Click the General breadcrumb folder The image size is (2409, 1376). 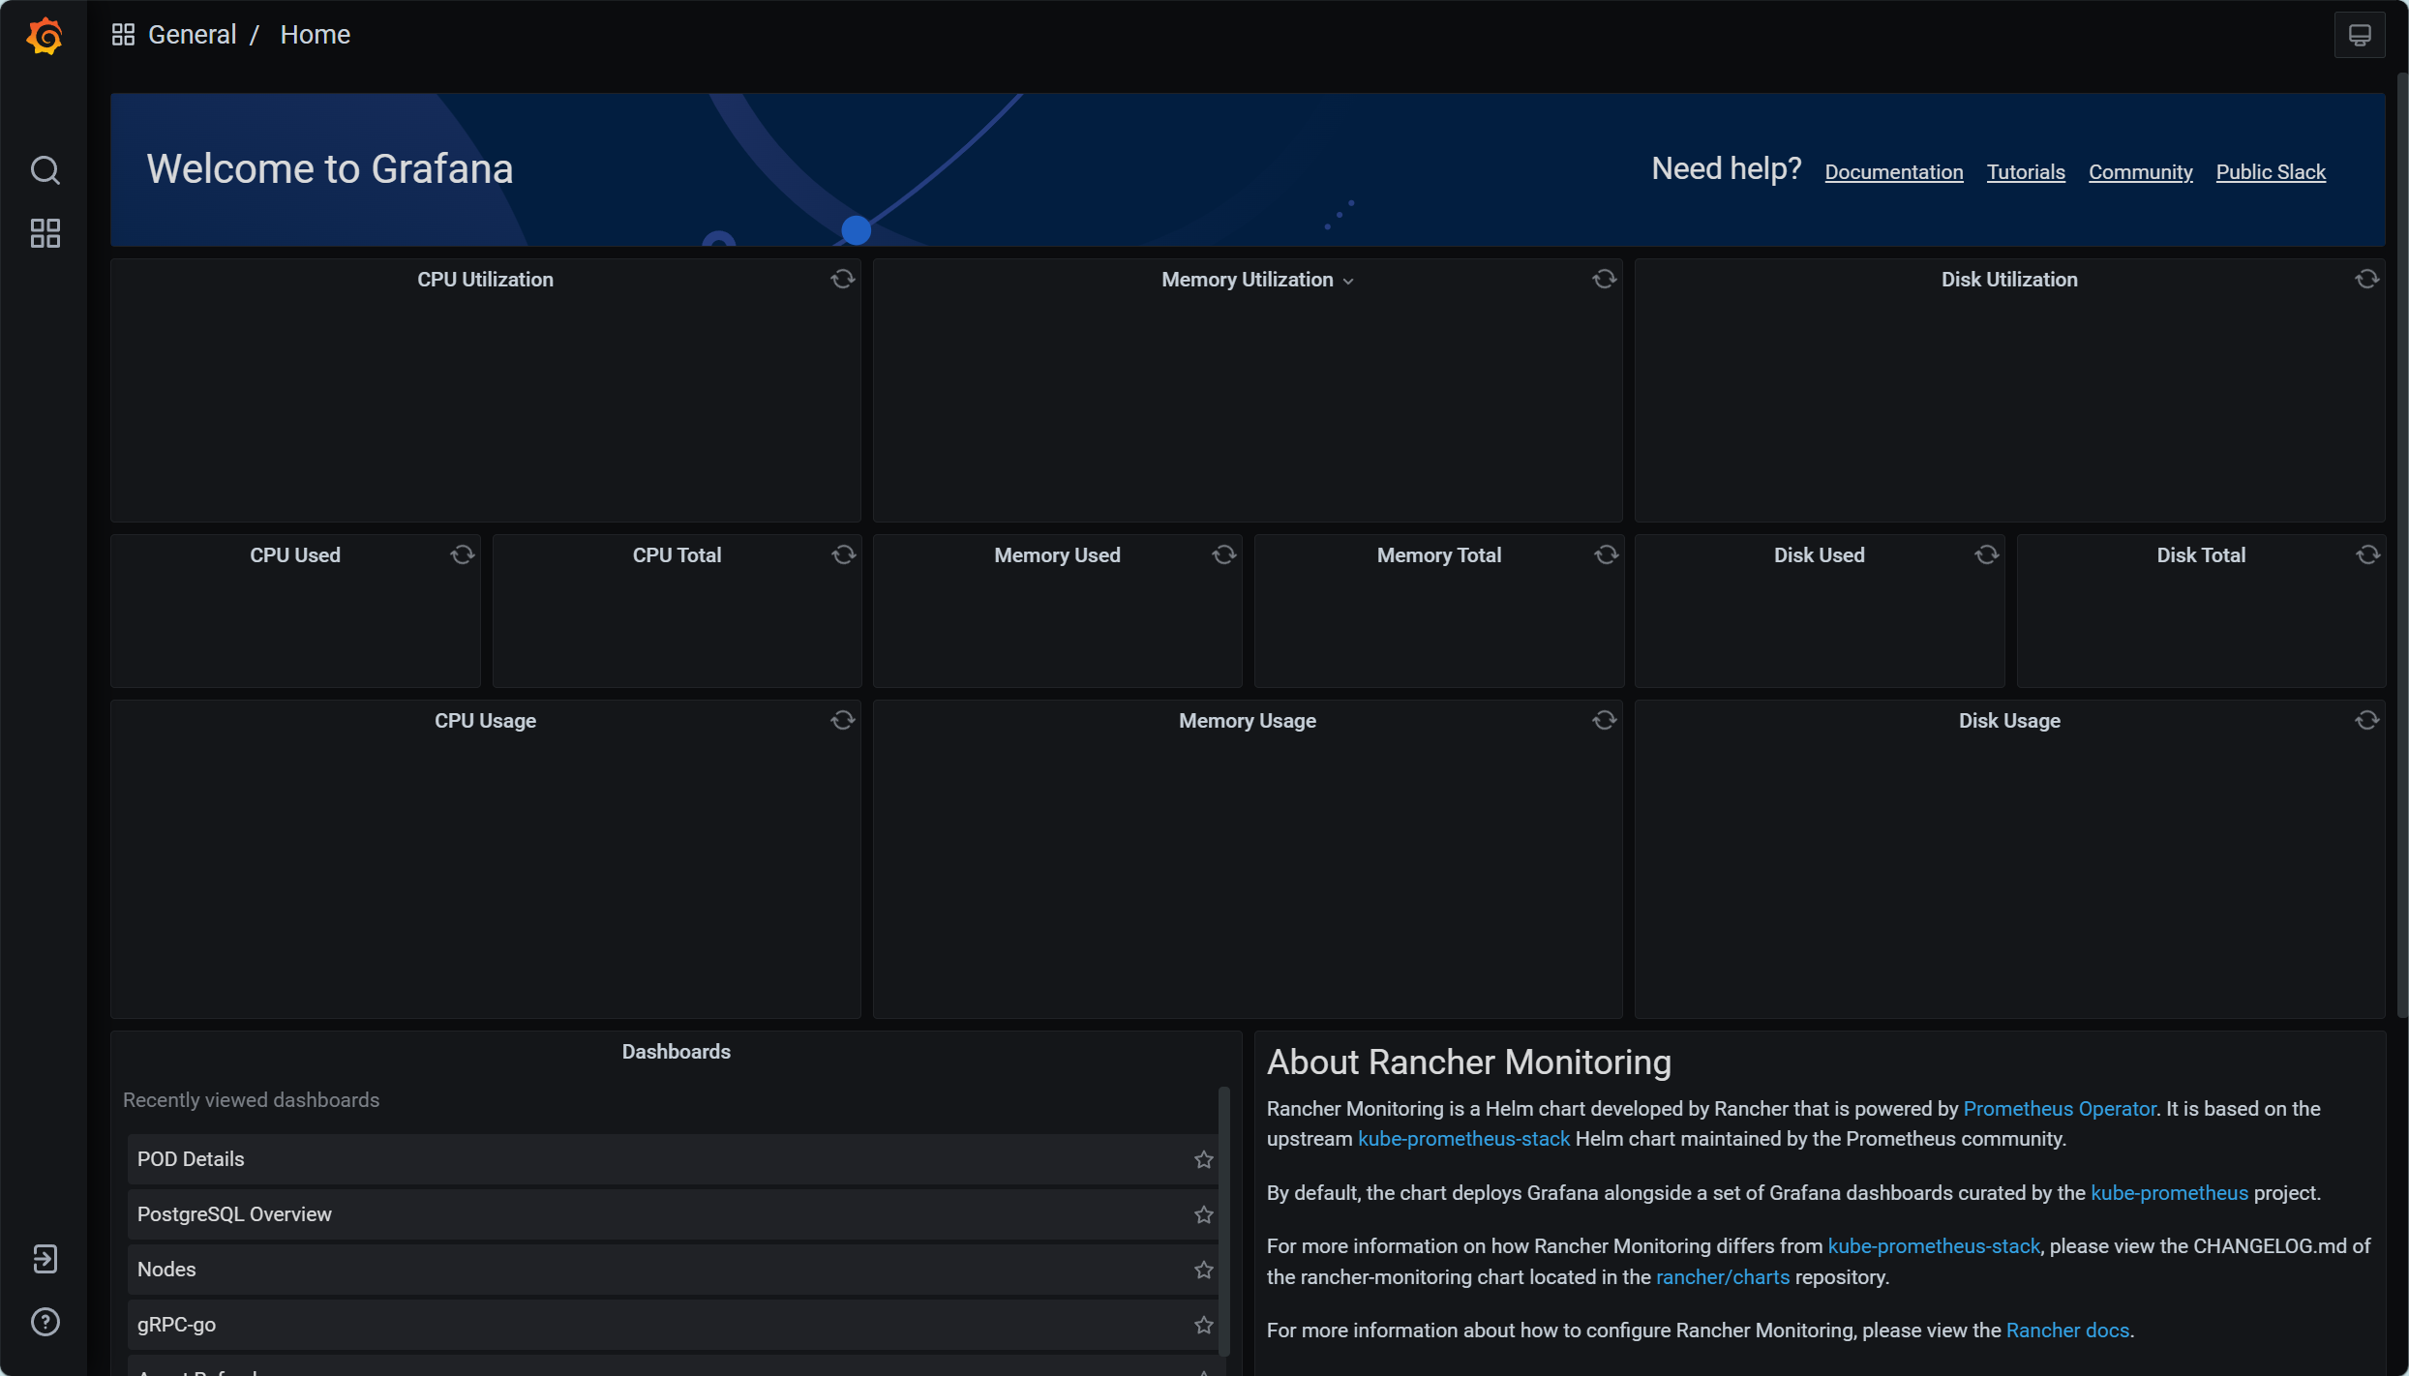[192, 35]
